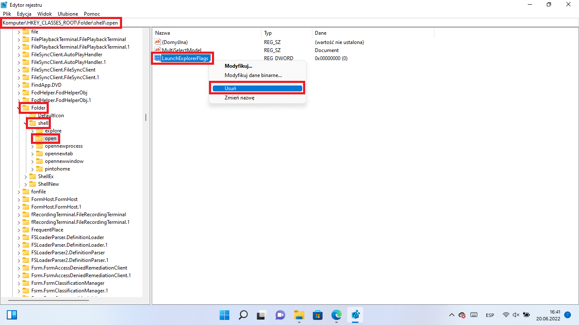This screenshot has height=325, width=579.
Task: Open the Pomoc menu
Action: [92, 14]
